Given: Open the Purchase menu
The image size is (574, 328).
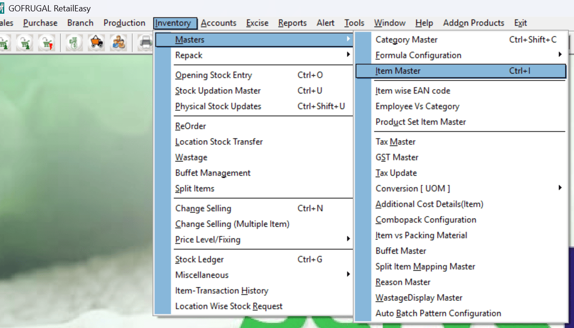Looking at the screenshot, I should pos(40,23).
